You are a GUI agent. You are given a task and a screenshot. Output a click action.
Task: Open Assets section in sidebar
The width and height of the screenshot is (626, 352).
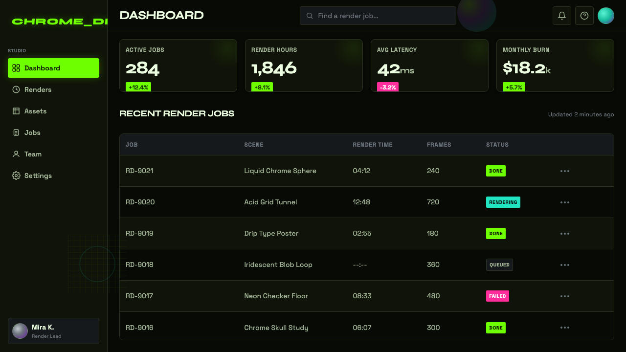pos(53,111)
